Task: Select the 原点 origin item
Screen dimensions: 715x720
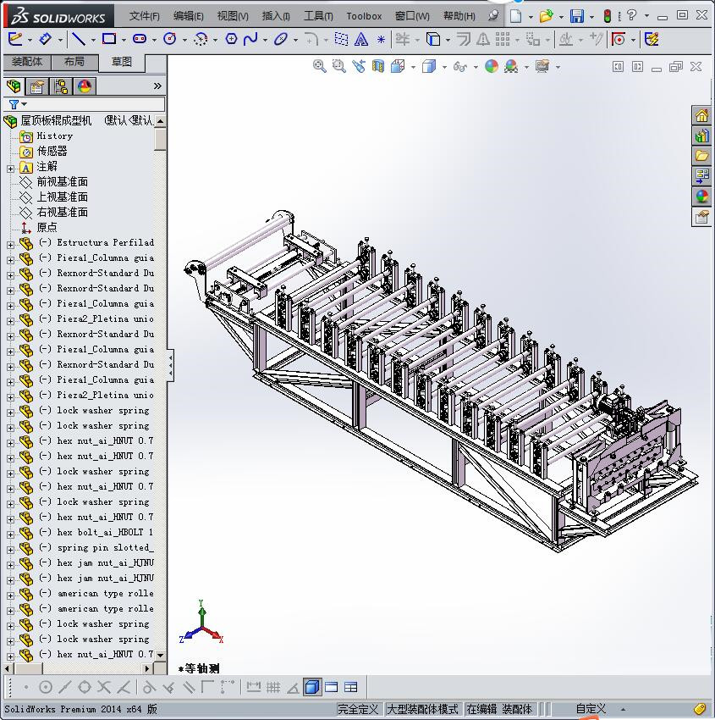Action: 47,227
